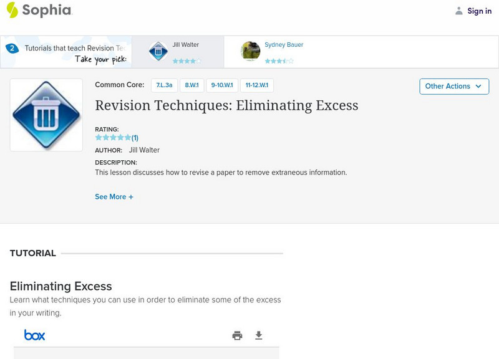
Task: Click Jill Walter's trash can avatar icon
Action: [158, 52]
